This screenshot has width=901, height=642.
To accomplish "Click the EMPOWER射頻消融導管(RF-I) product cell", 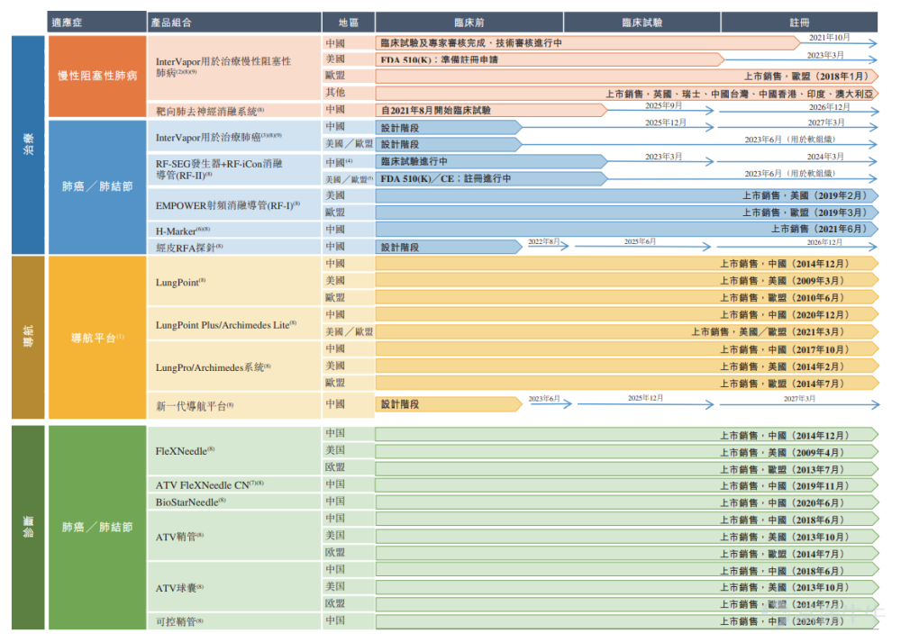I will click(x=234, y=205).
